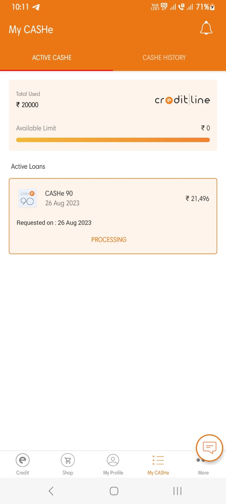Tap the creditline logo
Viewport: 226px width, 504px height.
[182, 100]
